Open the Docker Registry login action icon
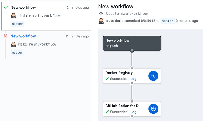 (x=153, y=76)
